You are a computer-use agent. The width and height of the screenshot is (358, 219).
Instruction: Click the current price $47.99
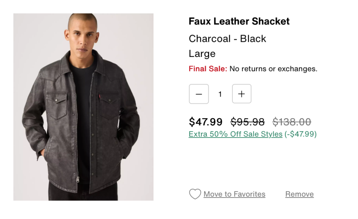(205, 122)
